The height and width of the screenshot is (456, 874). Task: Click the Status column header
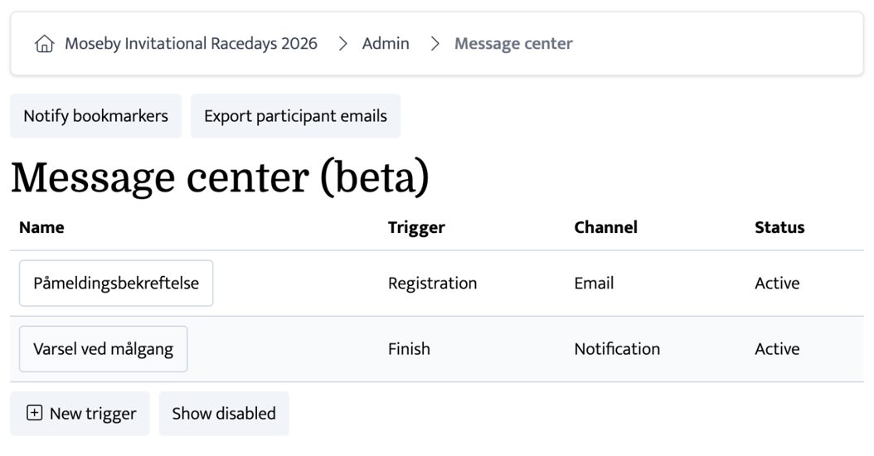[x=779, y=227]
